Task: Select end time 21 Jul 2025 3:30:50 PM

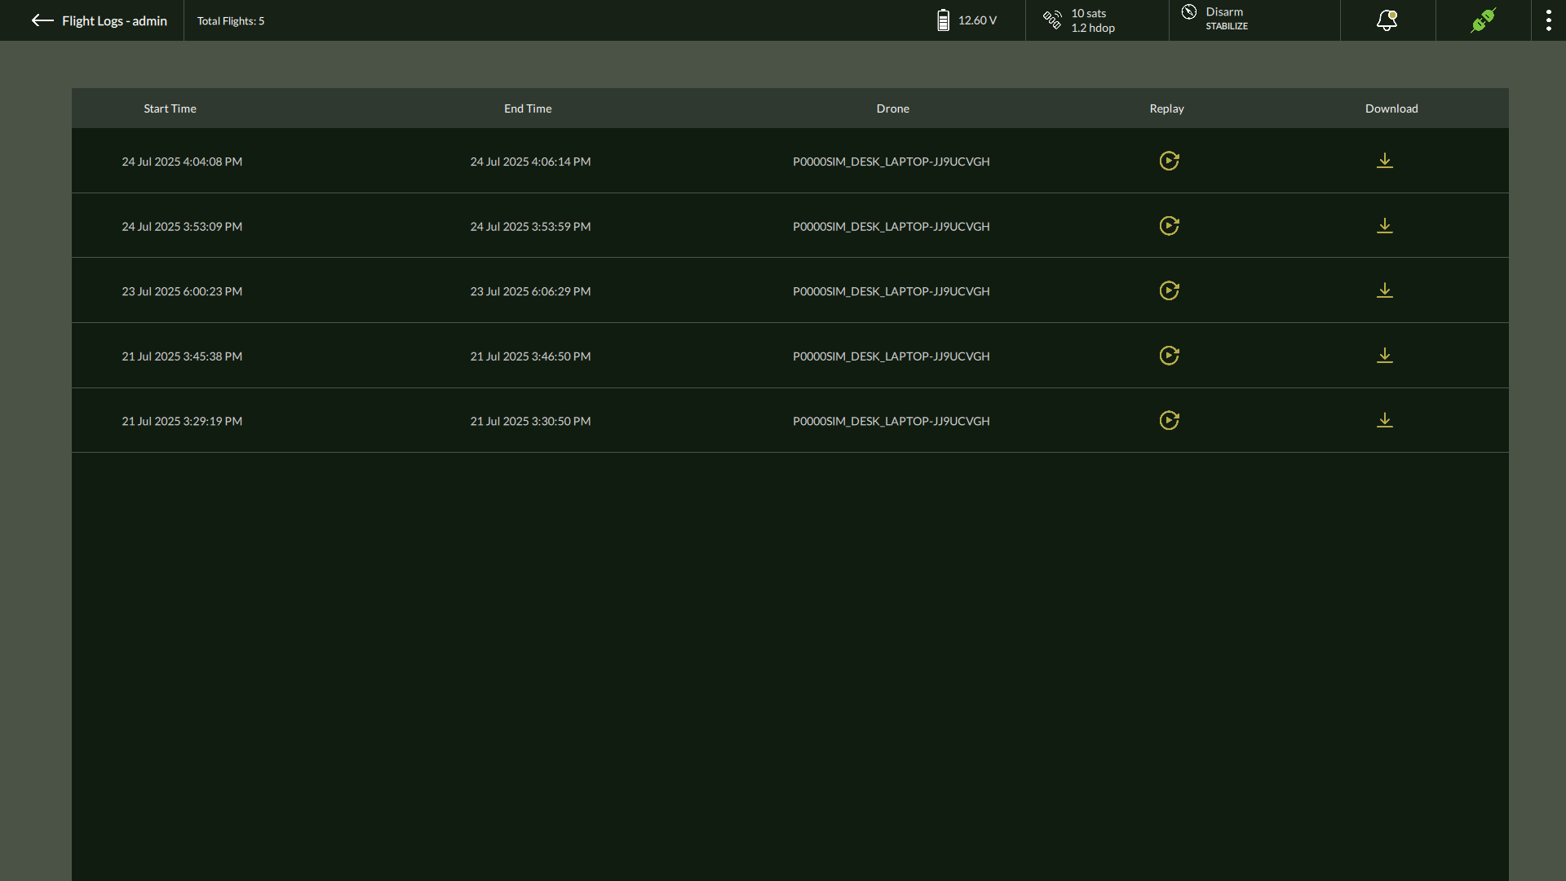Action: (530, 421)
